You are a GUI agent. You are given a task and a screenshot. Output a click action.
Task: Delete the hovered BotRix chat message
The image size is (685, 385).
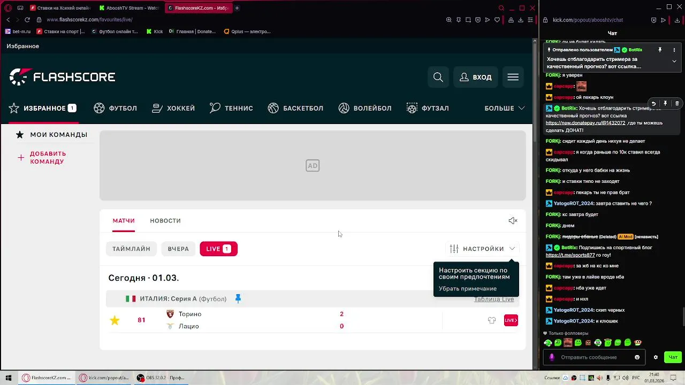point(677,104)
